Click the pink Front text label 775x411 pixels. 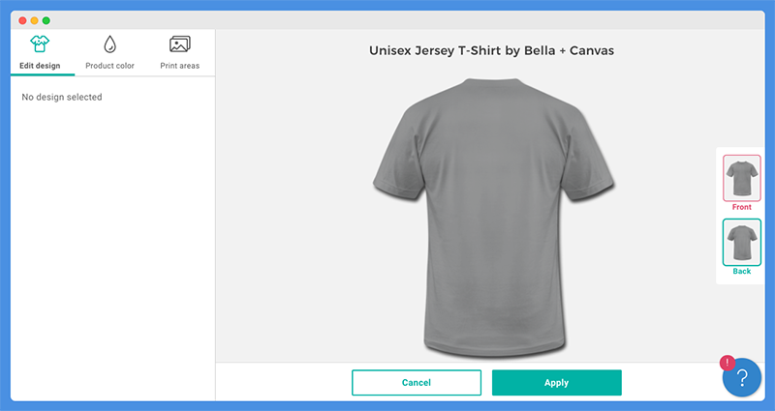(x=742, y=207)
